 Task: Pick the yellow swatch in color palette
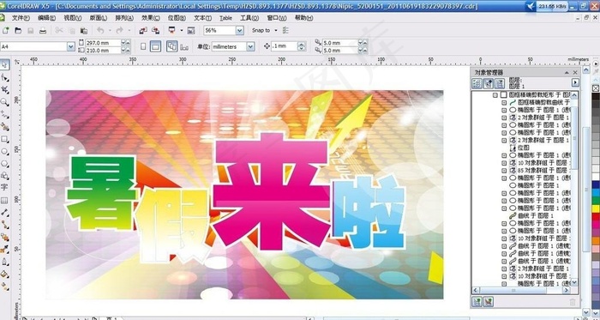click(596, 208)
